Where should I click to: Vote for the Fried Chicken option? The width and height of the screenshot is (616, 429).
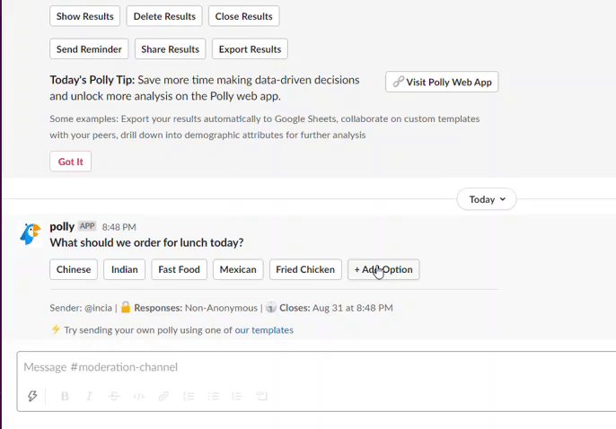(305, 269)
